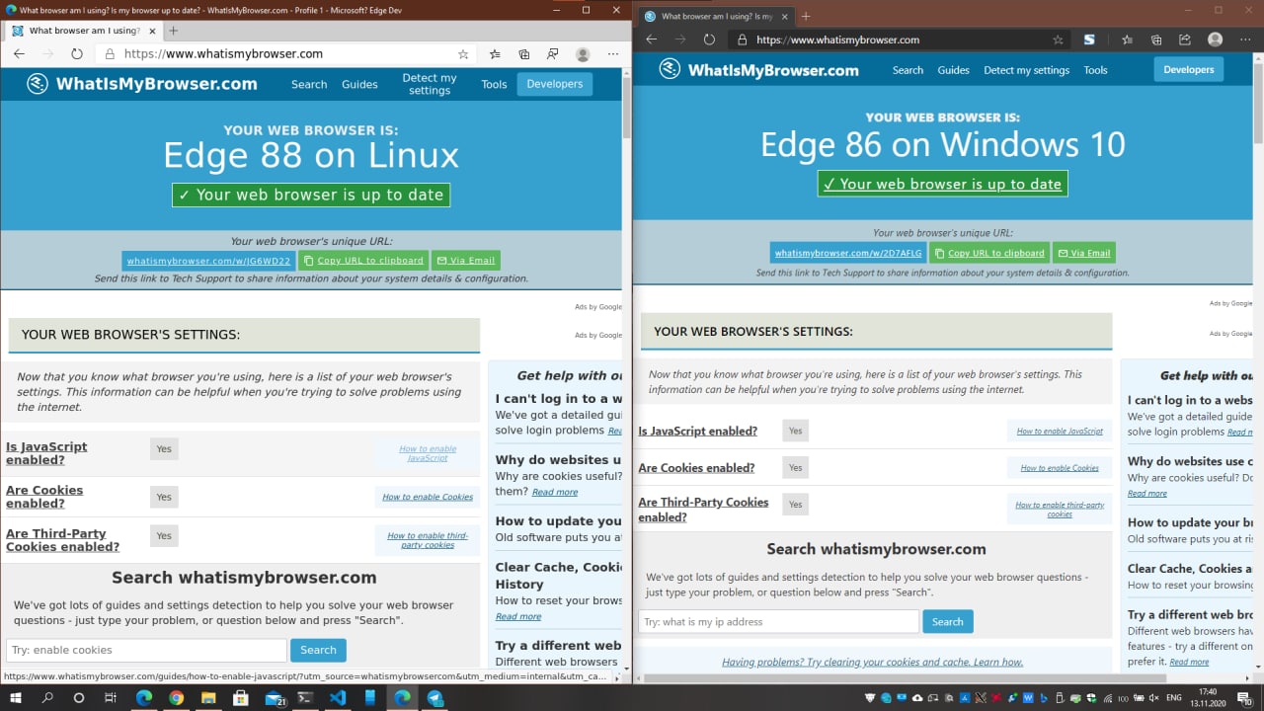The image size is (1264, 711).
Task: Open Tools menu in right window
Action: click(x=1095, y=70)
